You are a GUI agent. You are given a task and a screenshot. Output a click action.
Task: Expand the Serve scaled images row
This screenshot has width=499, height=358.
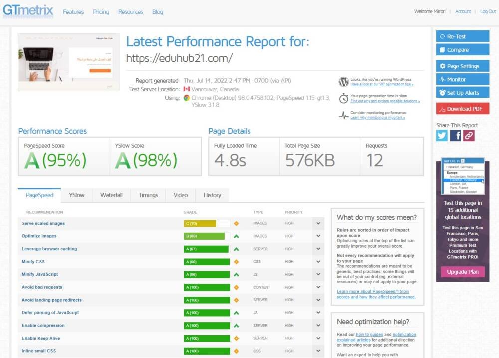(x=318, y=224)
